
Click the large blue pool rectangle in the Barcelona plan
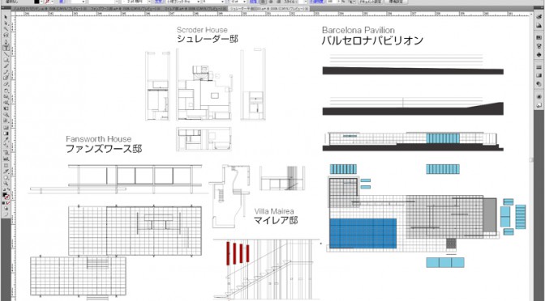363,233
